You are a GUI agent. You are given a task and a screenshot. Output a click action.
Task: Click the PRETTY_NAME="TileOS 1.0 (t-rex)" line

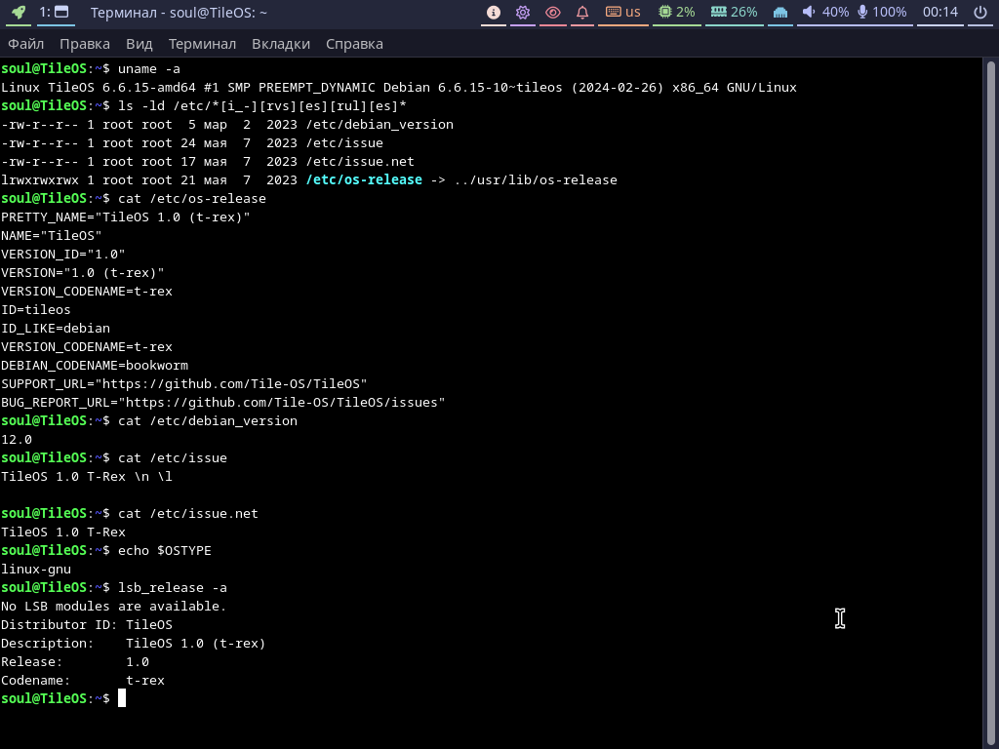tap(126, 217)
